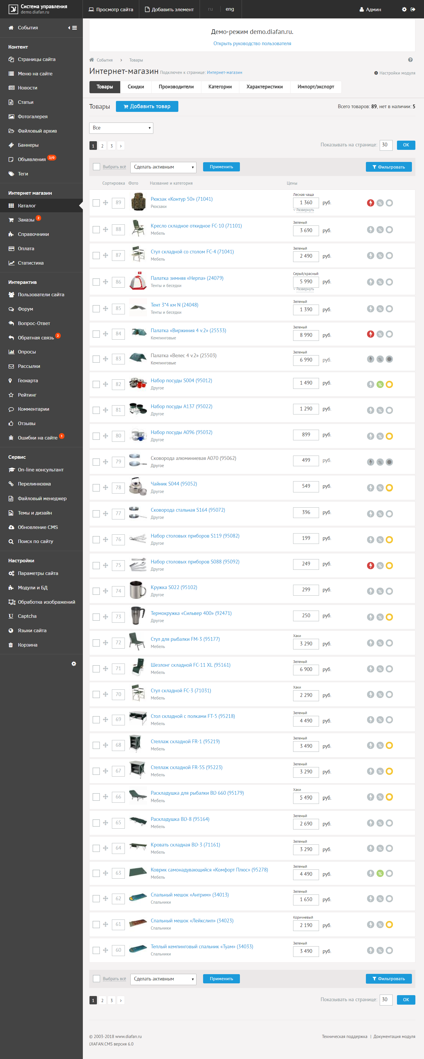Toggle the discount percent icon for Набор посуды S004

380,384
